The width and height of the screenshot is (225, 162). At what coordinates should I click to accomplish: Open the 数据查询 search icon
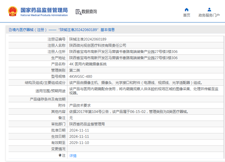(x=78, y=12)
